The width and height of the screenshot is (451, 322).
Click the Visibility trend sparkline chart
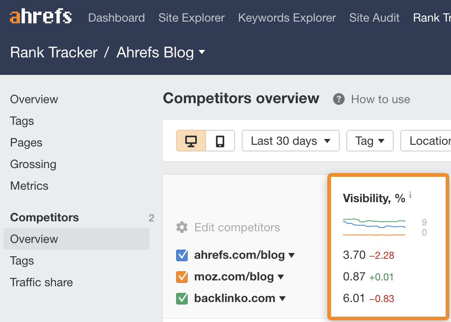[374, 227]
